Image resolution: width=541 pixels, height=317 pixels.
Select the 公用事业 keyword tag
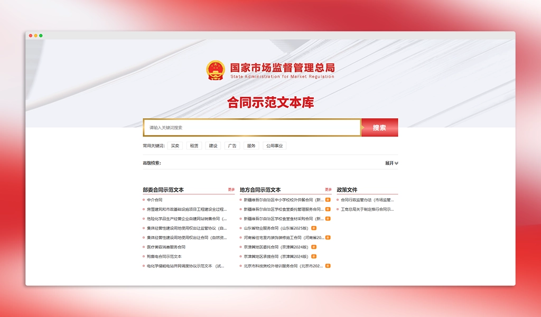(274, 146)
